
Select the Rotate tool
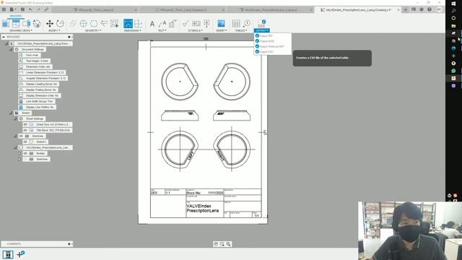(60, 24)
